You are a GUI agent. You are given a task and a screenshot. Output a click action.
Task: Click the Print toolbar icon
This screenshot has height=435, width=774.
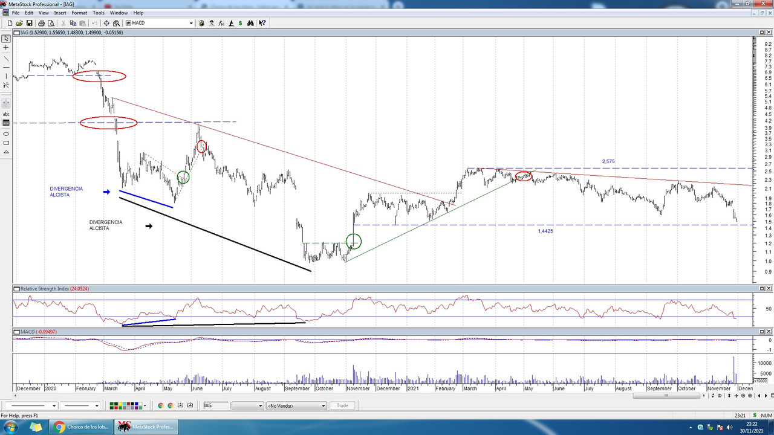click(41, 23)
